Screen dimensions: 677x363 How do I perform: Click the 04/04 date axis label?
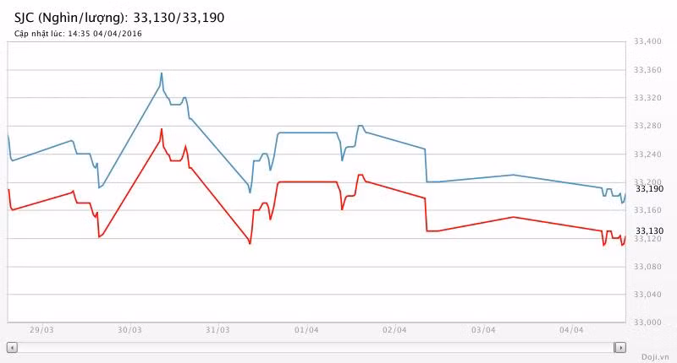(x=571, y=330)
